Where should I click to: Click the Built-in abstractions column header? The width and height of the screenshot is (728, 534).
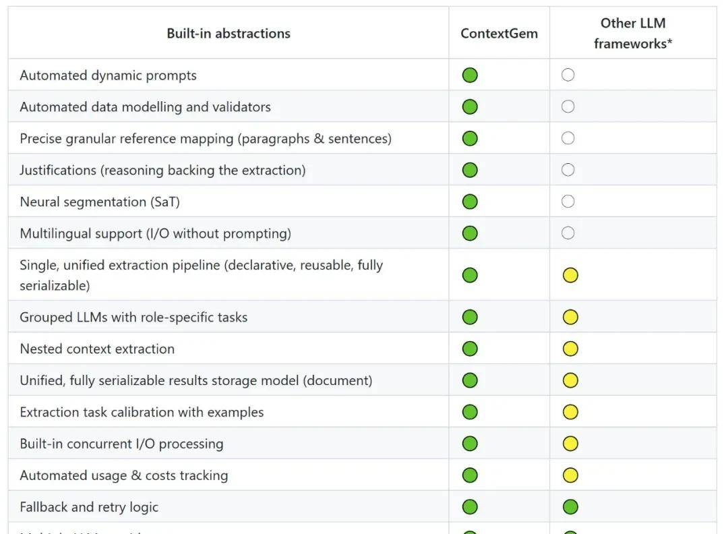tap(229, 33)
